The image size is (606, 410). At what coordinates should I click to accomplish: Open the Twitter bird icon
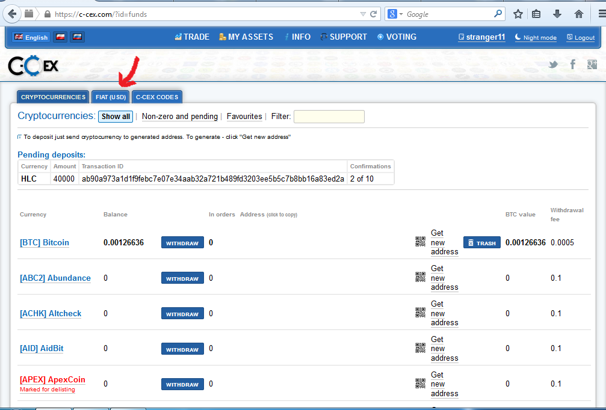pyautogui.click(x=553, y=64)
